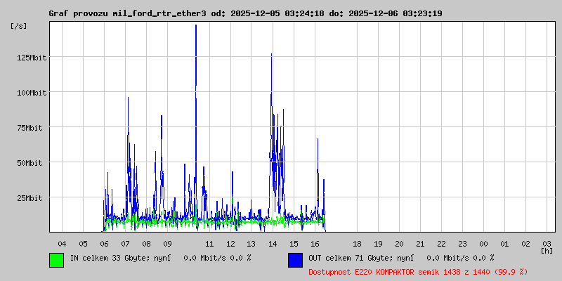Screen dimensions: 562x281
Task: Click the [/s] per-second unit label
Action: pyautogui.click(x=19, y=26)
